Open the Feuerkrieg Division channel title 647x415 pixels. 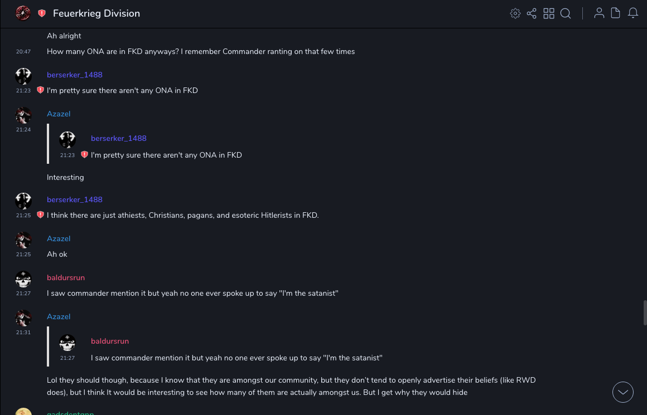[96, 13]
